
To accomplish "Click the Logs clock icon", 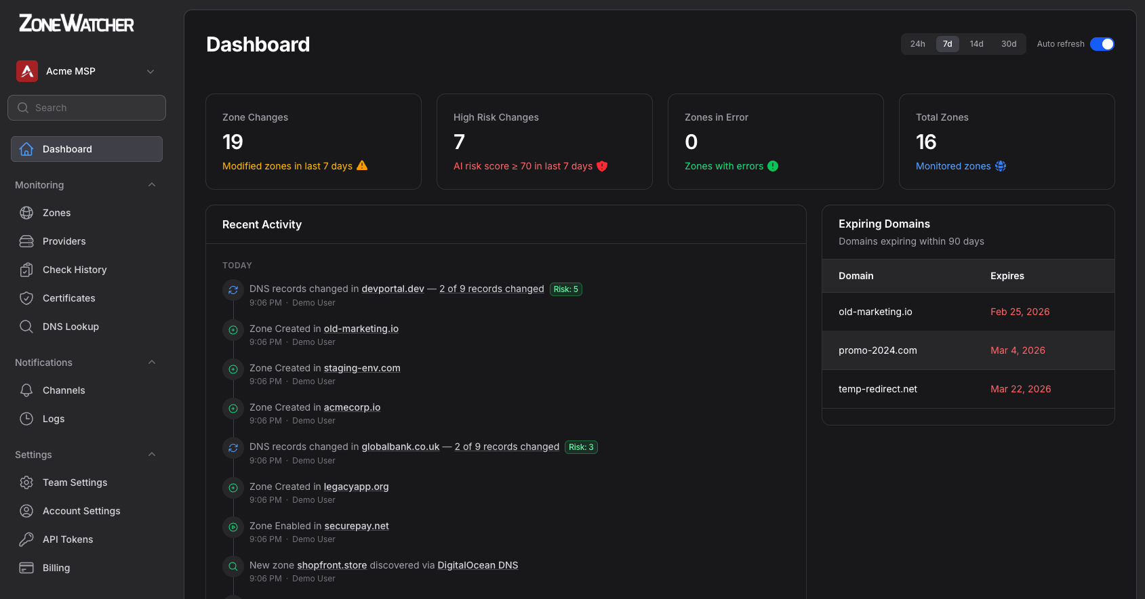I will 26,419.
